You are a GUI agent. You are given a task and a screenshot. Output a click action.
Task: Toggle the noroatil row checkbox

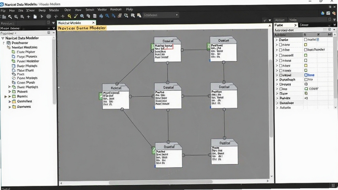(281, 55)
